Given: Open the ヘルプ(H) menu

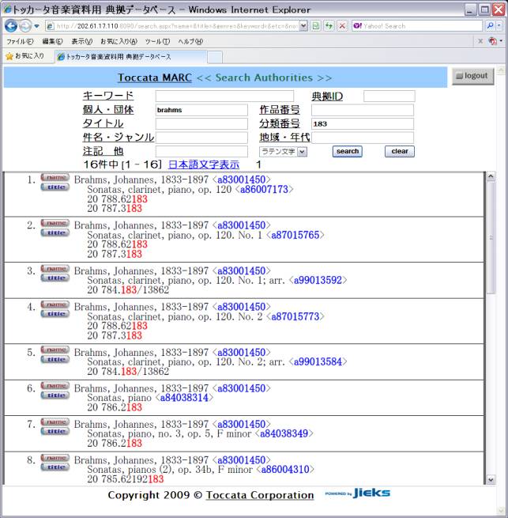Looking at the screenshot, I should coord(190,41).
